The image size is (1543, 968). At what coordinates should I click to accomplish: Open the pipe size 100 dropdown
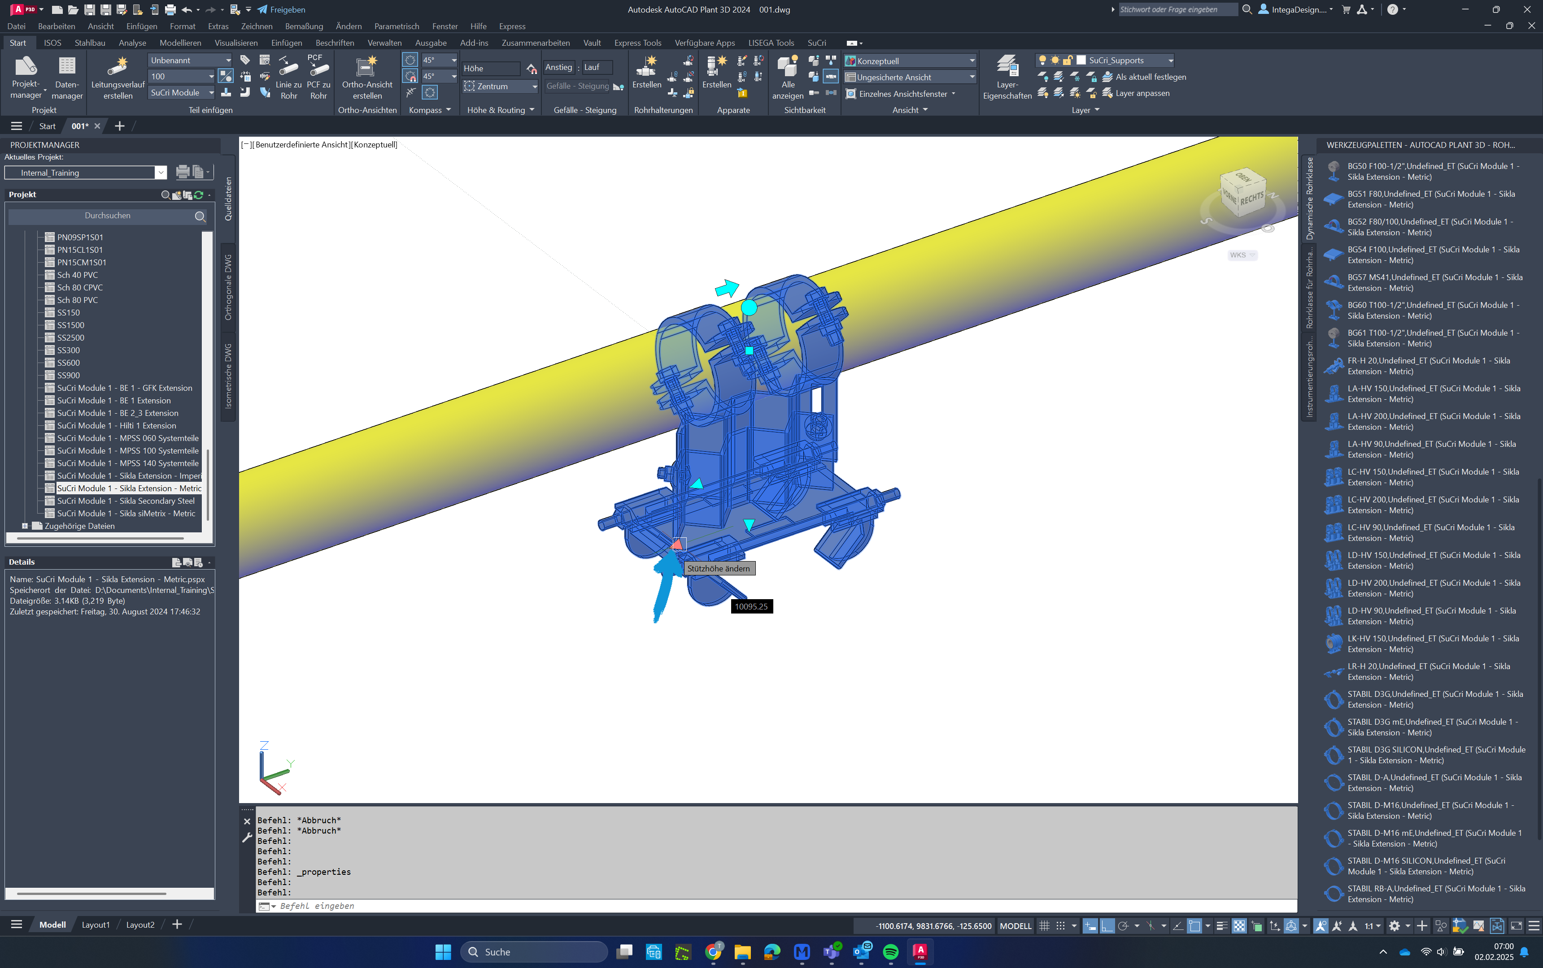pyautogui.click(x=182, y=76)
